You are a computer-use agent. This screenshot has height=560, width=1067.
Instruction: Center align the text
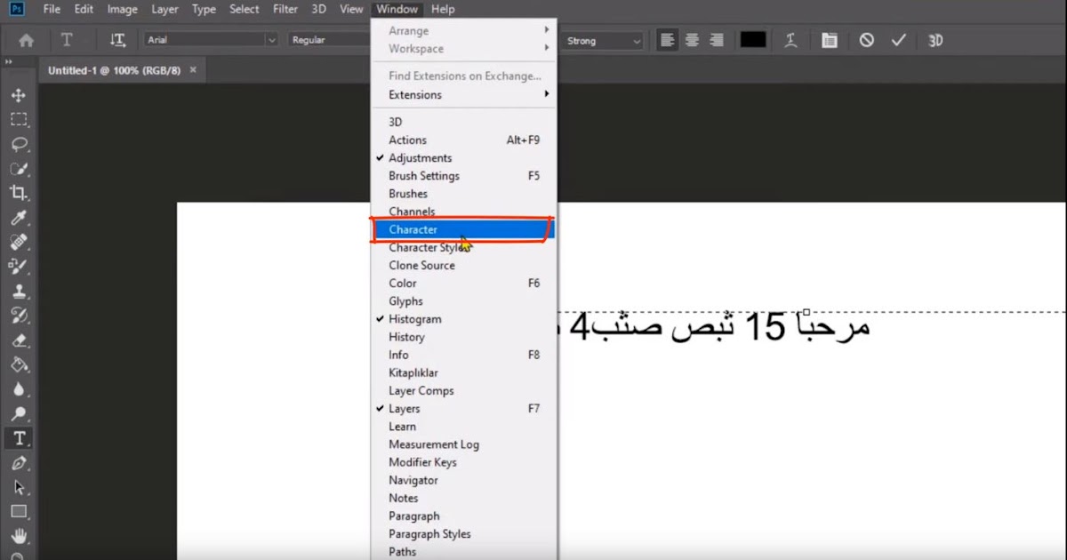(x=692, y=40)
